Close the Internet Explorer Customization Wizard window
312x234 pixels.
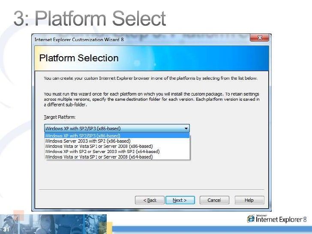(259, 38)
